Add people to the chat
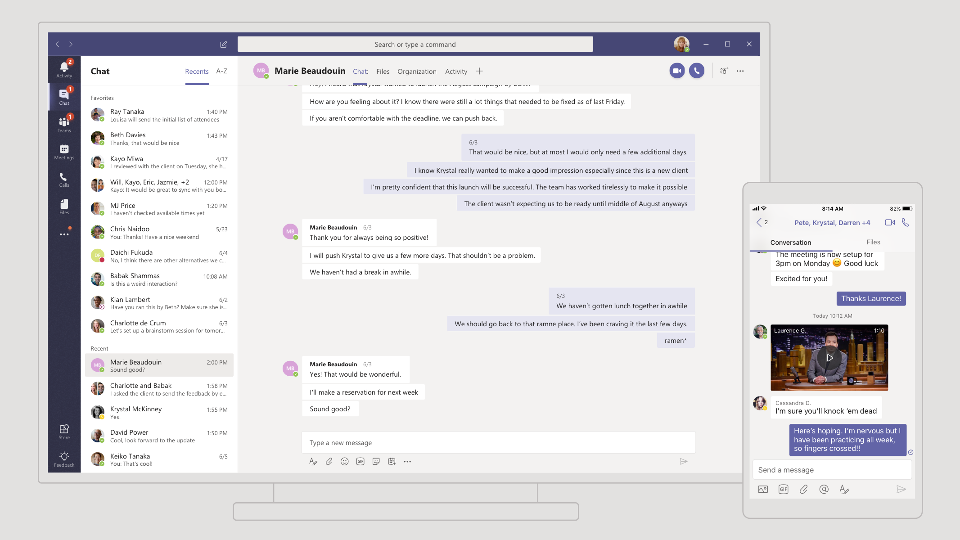 [x=724, y=71]
